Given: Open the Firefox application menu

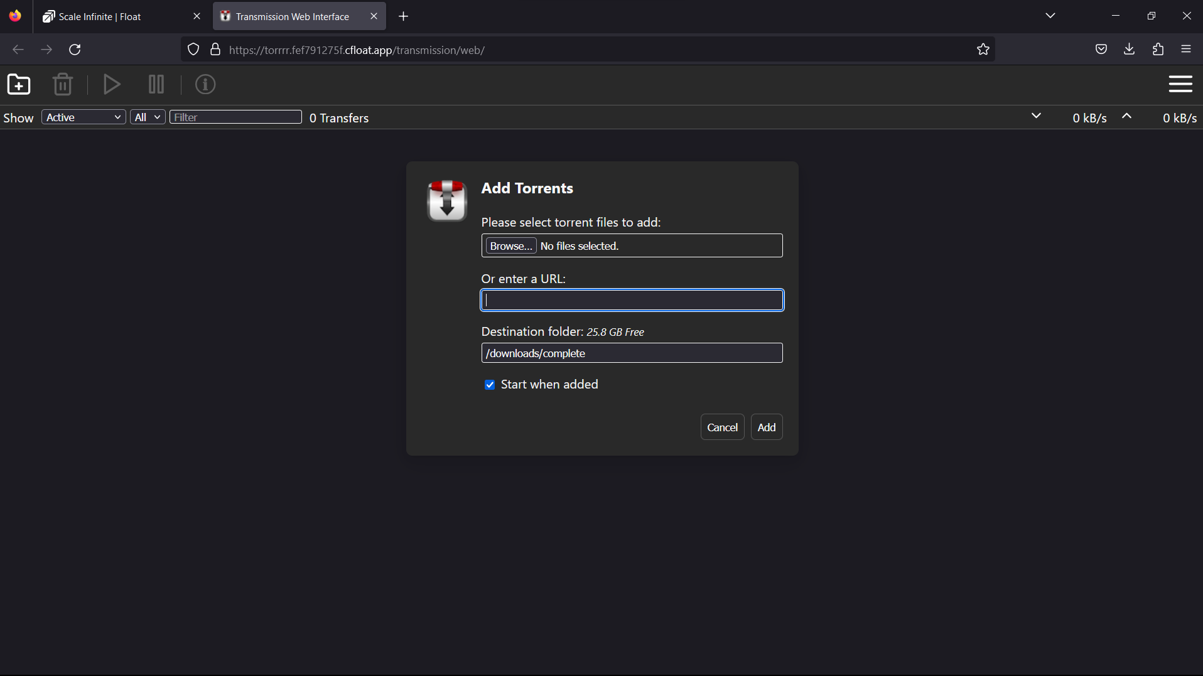Looking at the screenshot, I should pos(1186,50).
